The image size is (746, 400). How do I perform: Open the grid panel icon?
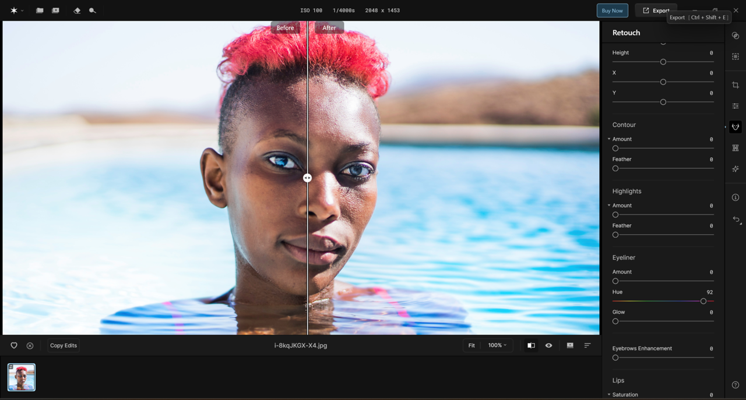tap(736, 148)
